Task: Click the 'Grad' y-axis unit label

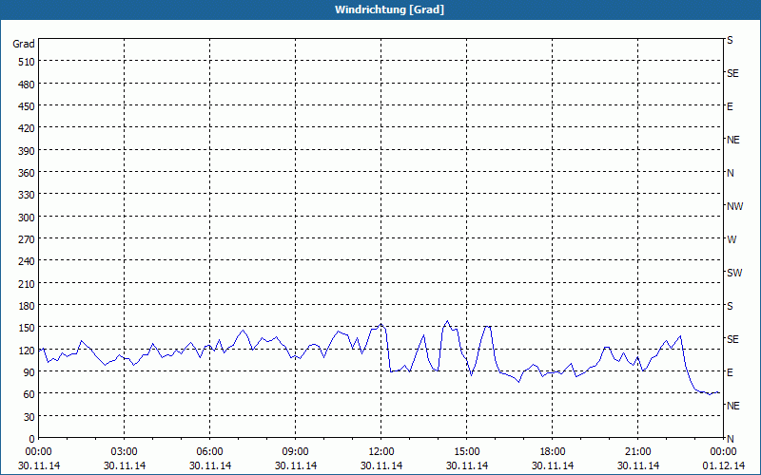Action: (x=24, y=44)
